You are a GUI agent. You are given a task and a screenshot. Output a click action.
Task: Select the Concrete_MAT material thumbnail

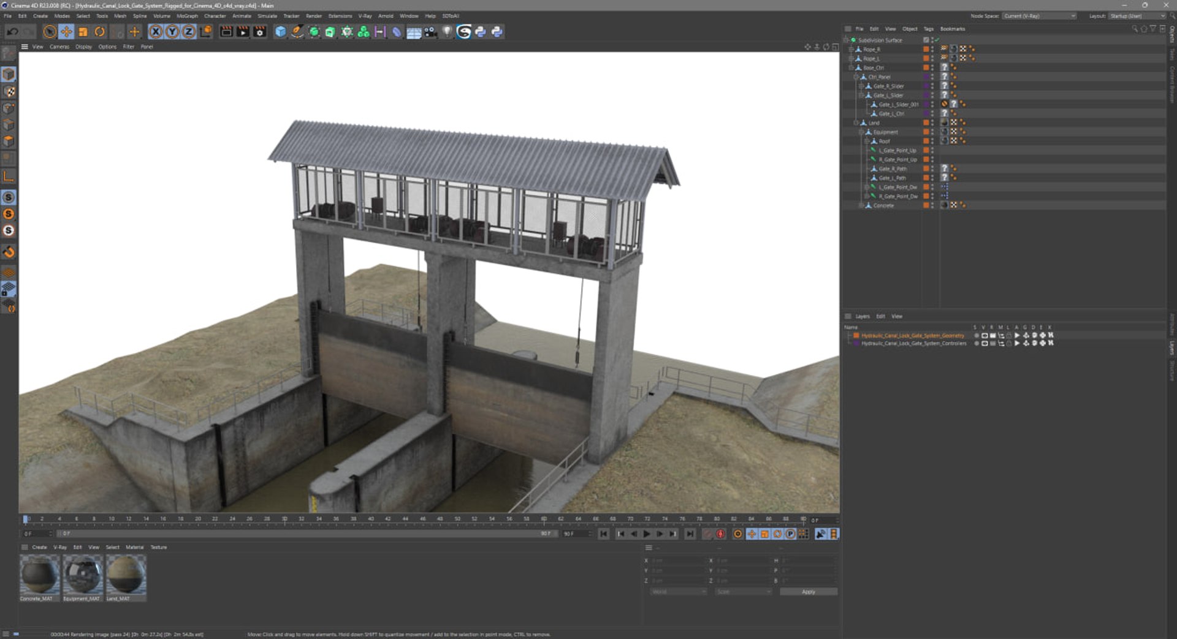click(x=40, y=575)
